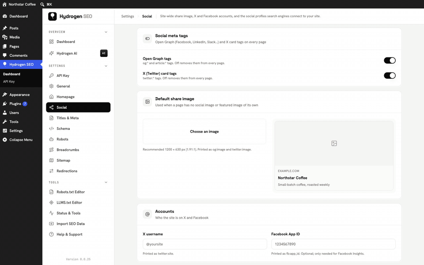Turn off X (Twitter) card tags toggle
Screen dimensions: 424x265
click(390, 76)
